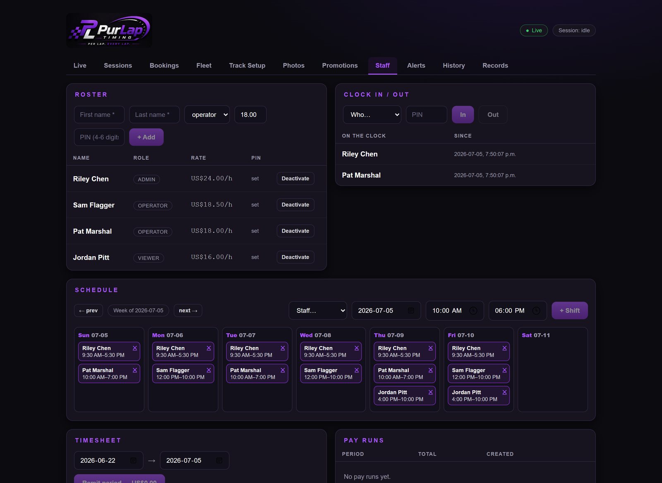Viewport: 662px width, 483px height.
Task: Click the ADMIN role badge
Action: tap(146, 179)
